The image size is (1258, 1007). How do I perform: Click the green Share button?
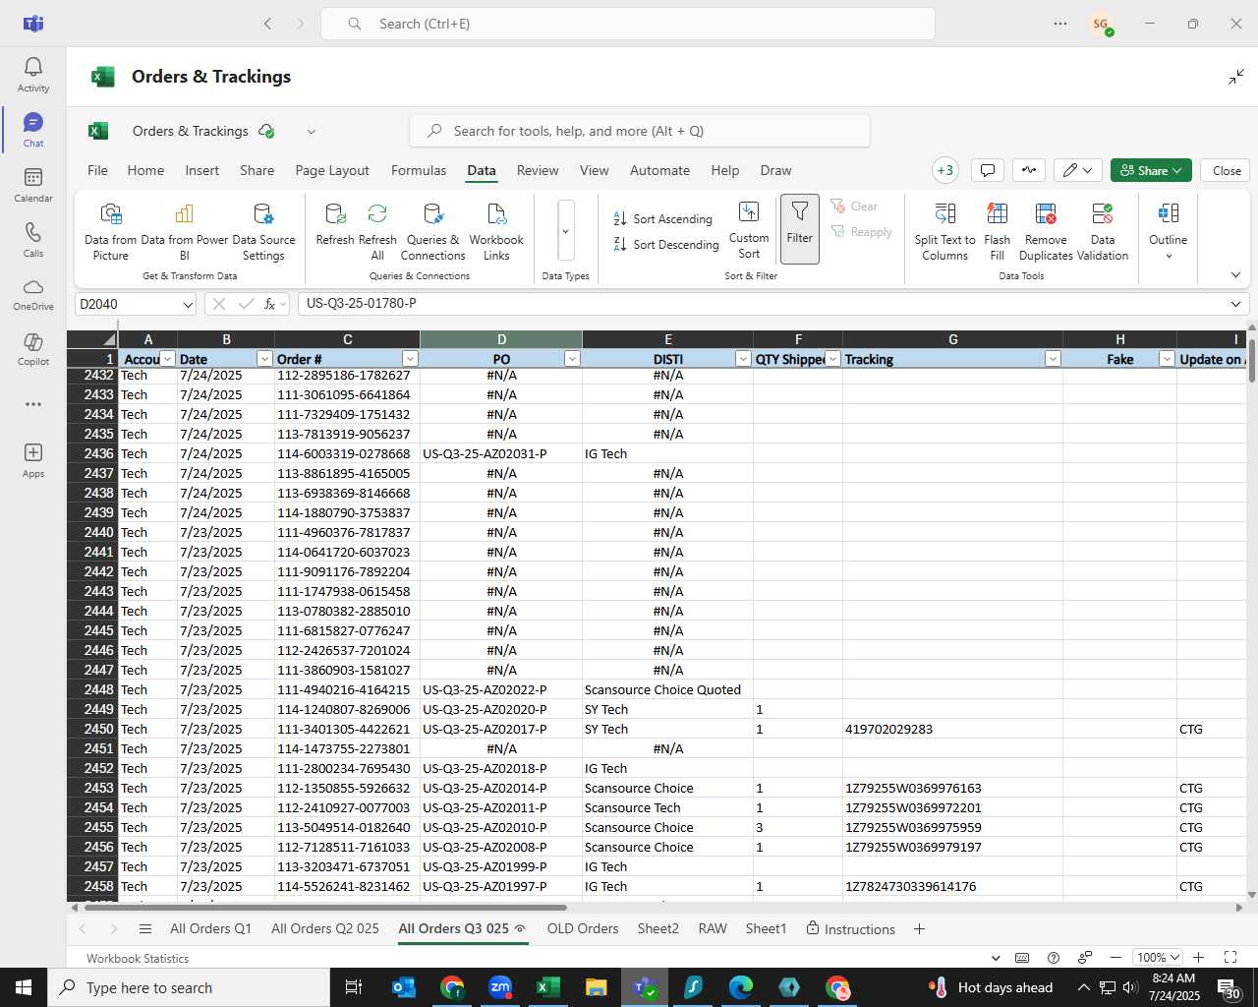[x=1151, y=170]
